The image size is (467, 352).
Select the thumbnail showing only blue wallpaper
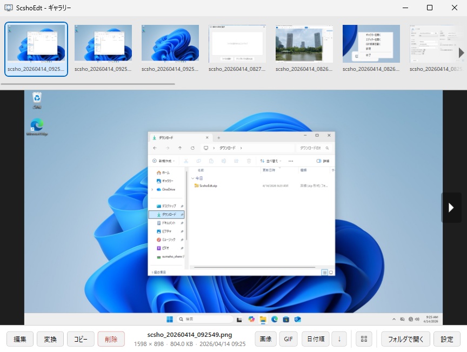click(170, 49)
